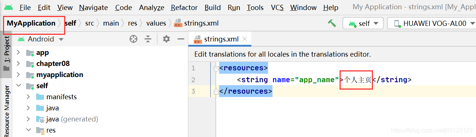Open the HUAWEI VOG-AL00 device dropdown
The height and width of the screenshot is (137, 476).
432,23
